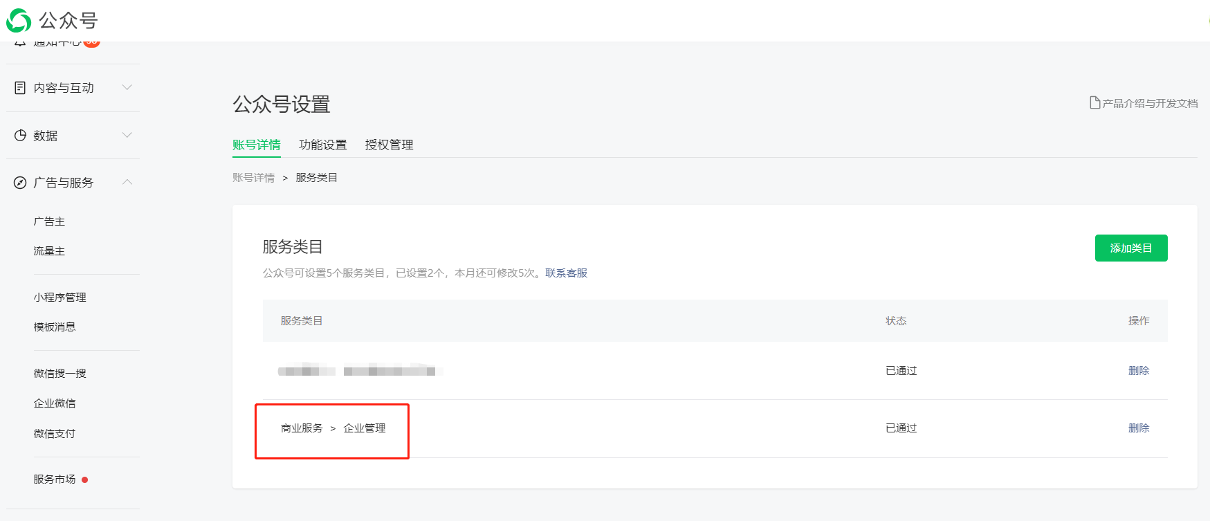Switch to the 功能设置 tab
1210x521 pixels.
coord(323,145)
